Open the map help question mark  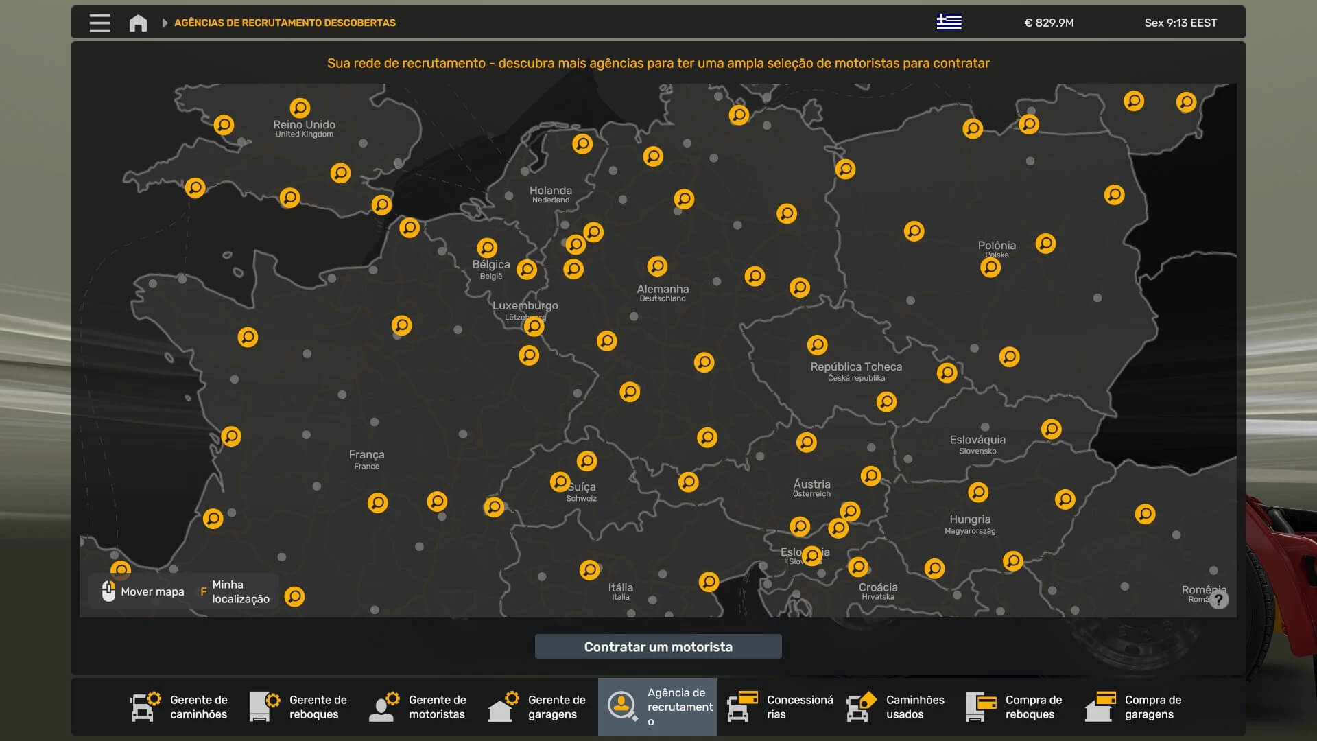tap(1218, 600)
